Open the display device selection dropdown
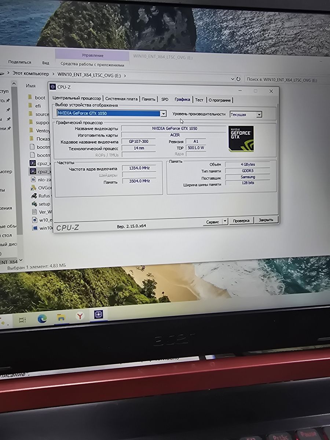The height and width of the screenshot is (440, 330). coord(164,114)
